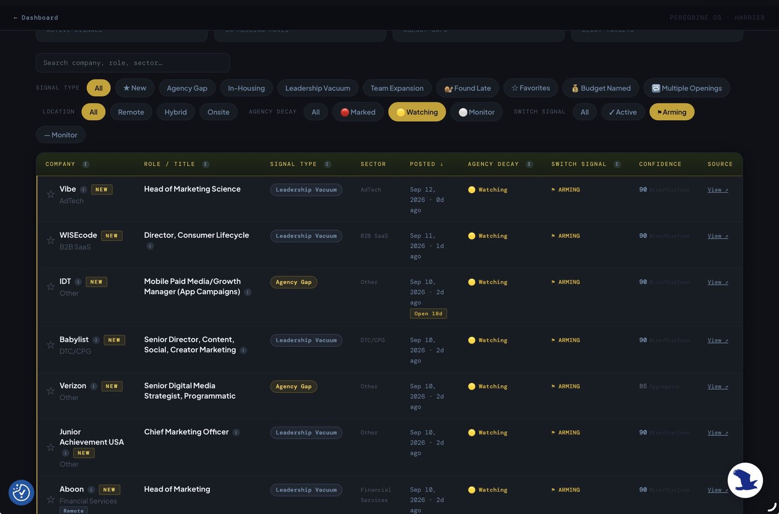
Task: Open info icon next to Aboon
Action: tap(91, 490)
